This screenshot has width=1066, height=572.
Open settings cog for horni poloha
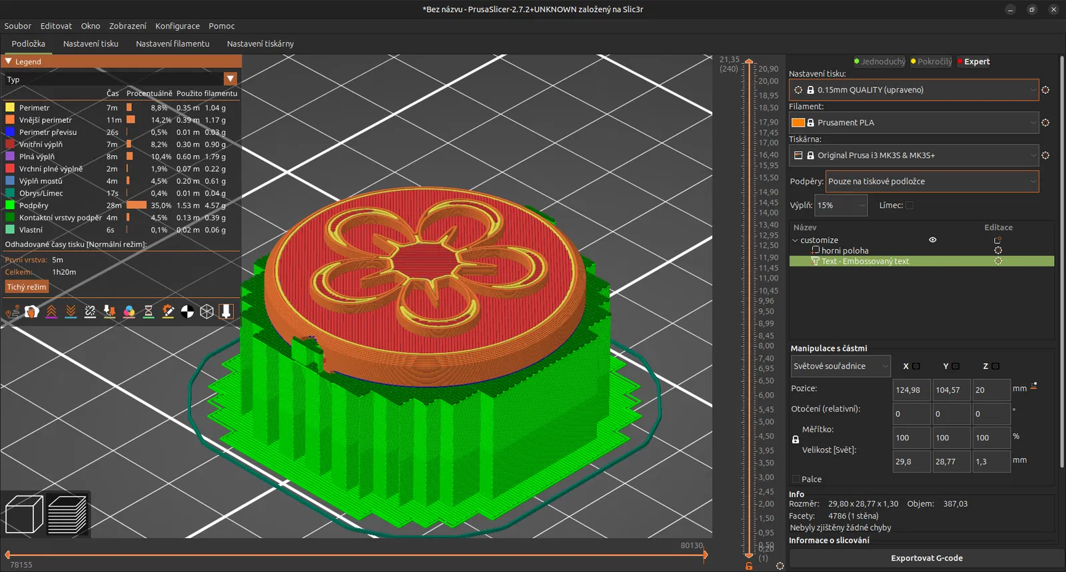coord(998,250)
